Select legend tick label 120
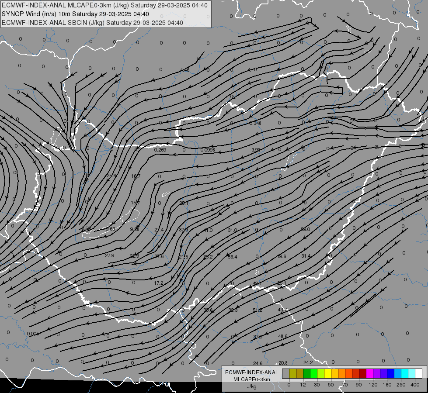428x393 pixels. 373,385
